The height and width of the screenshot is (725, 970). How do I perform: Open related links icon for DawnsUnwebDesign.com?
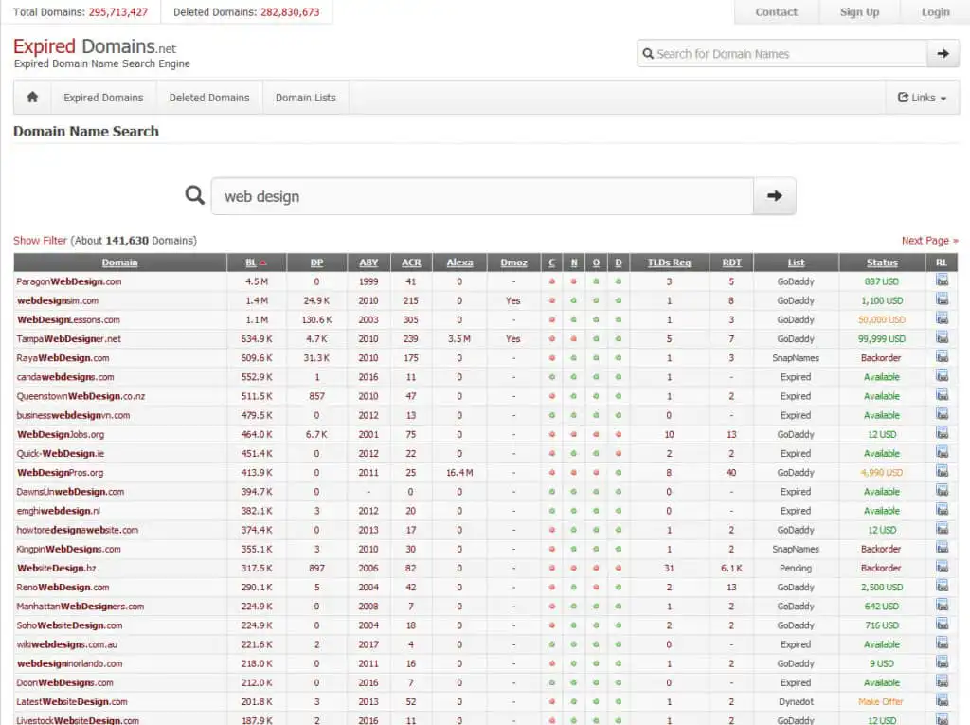click(x=942, y=491)
